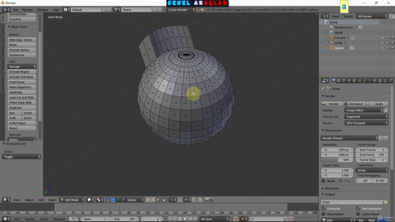The image size is (395, 222).
Task: Toggle Sphere visibility eye in outliner
Action: click(382, 48)
